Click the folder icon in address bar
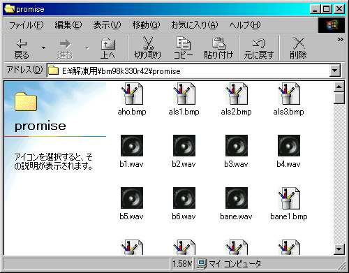This screenshot has width=349, height=273. tap(53, 71)
